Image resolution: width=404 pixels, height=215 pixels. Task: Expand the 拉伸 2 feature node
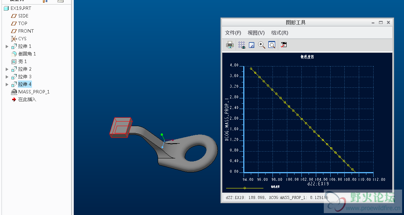[x=7, y=69]
